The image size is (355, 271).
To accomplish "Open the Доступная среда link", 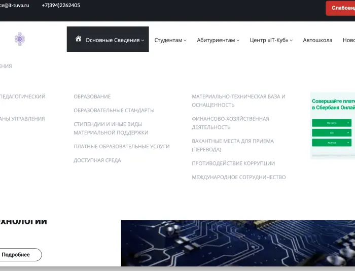I will [x=97, y=160].
